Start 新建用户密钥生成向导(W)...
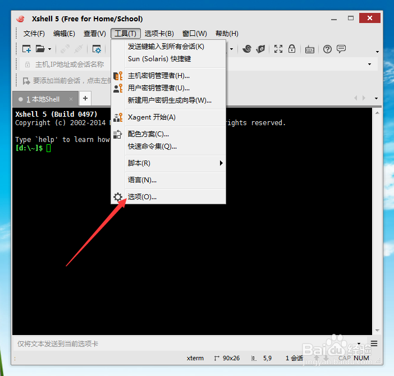This screenshot has width=394, height=376. coord(168,100)
